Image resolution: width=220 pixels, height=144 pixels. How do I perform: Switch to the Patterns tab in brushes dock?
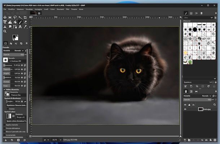pyautogui.click(x=191, y=13)
